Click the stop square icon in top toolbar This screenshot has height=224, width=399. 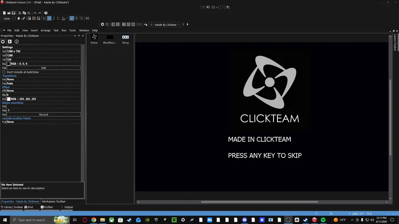(x=222, y=7)
